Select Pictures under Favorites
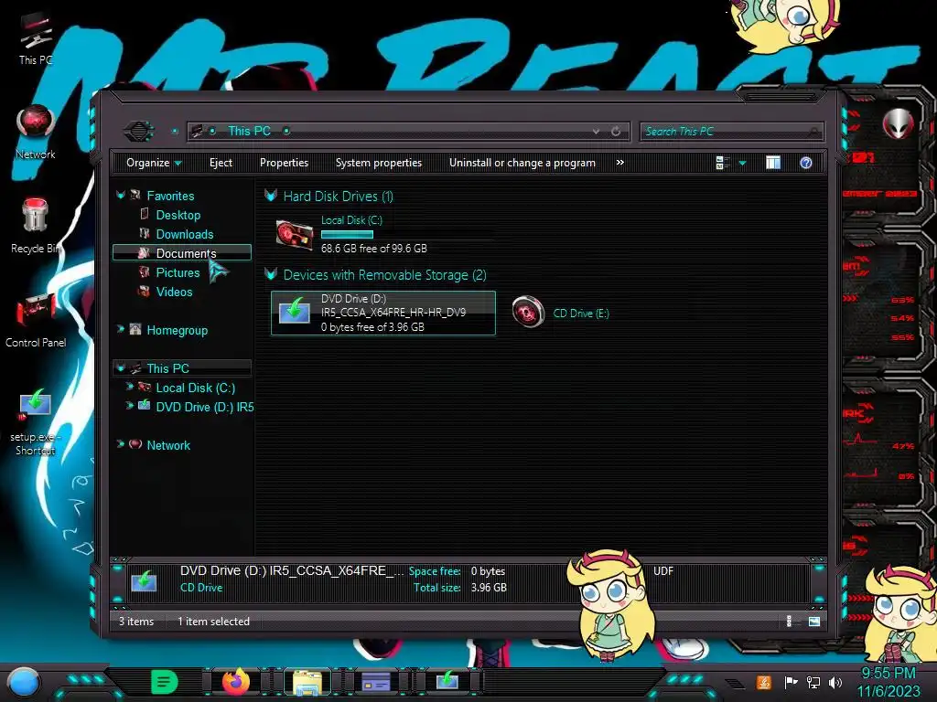 click(178, 272)
